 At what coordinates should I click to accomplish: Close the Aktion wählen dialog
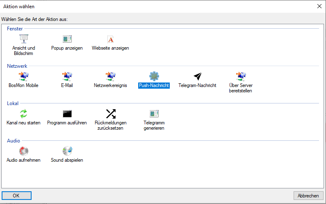[x=319, y=6]
